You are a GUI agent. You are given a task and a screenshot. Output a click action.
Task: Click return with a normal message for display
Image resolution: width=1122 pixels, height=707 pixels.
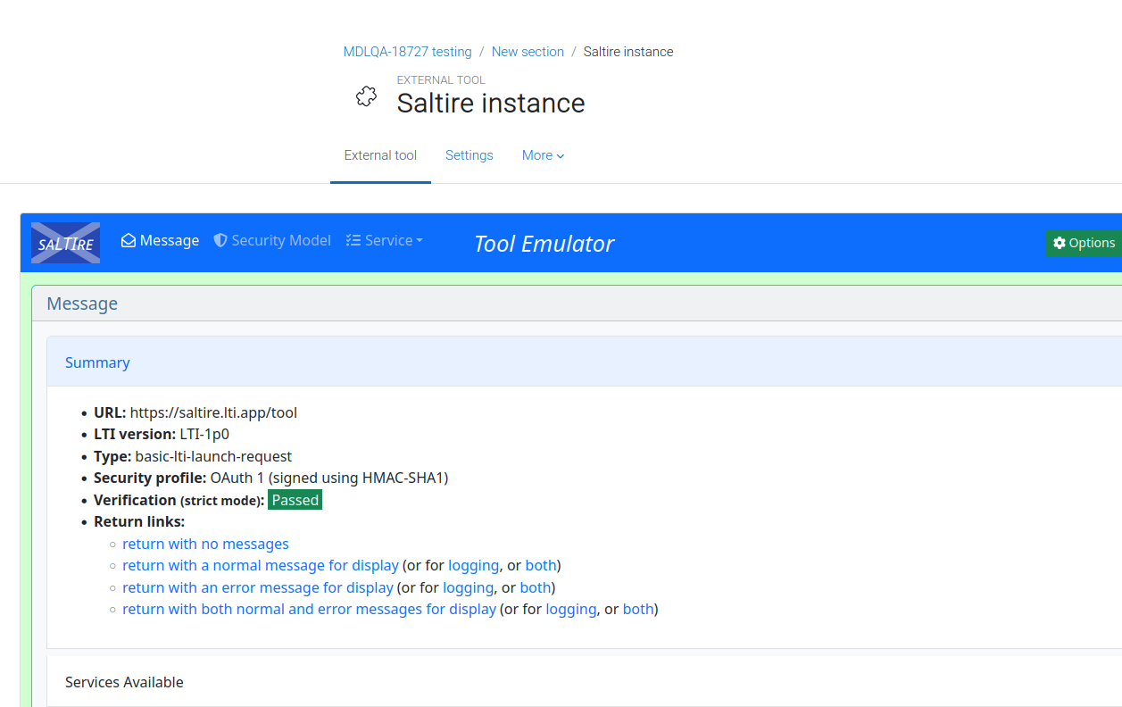(x=261, y=565)
